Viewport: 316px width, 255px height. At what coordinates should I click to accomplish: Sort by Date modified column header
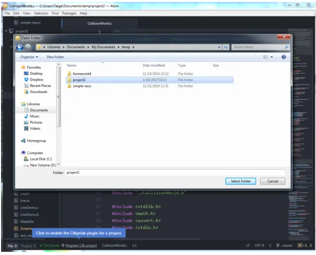pos(154,66)
